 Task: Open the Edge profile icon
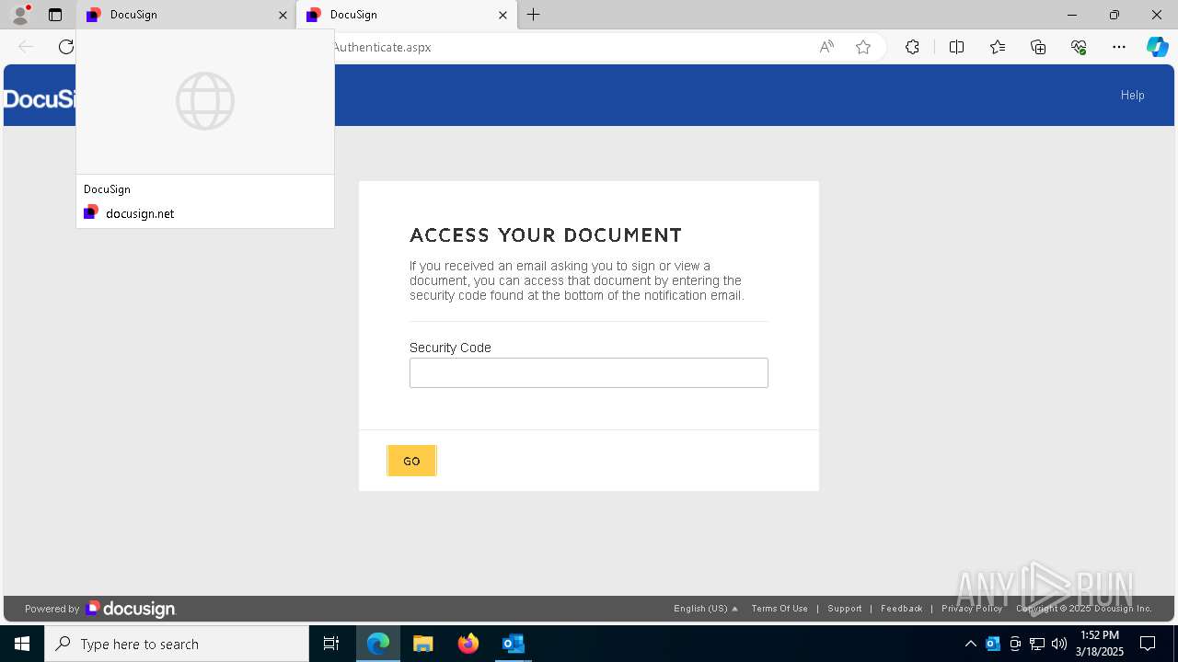(19, 15)
